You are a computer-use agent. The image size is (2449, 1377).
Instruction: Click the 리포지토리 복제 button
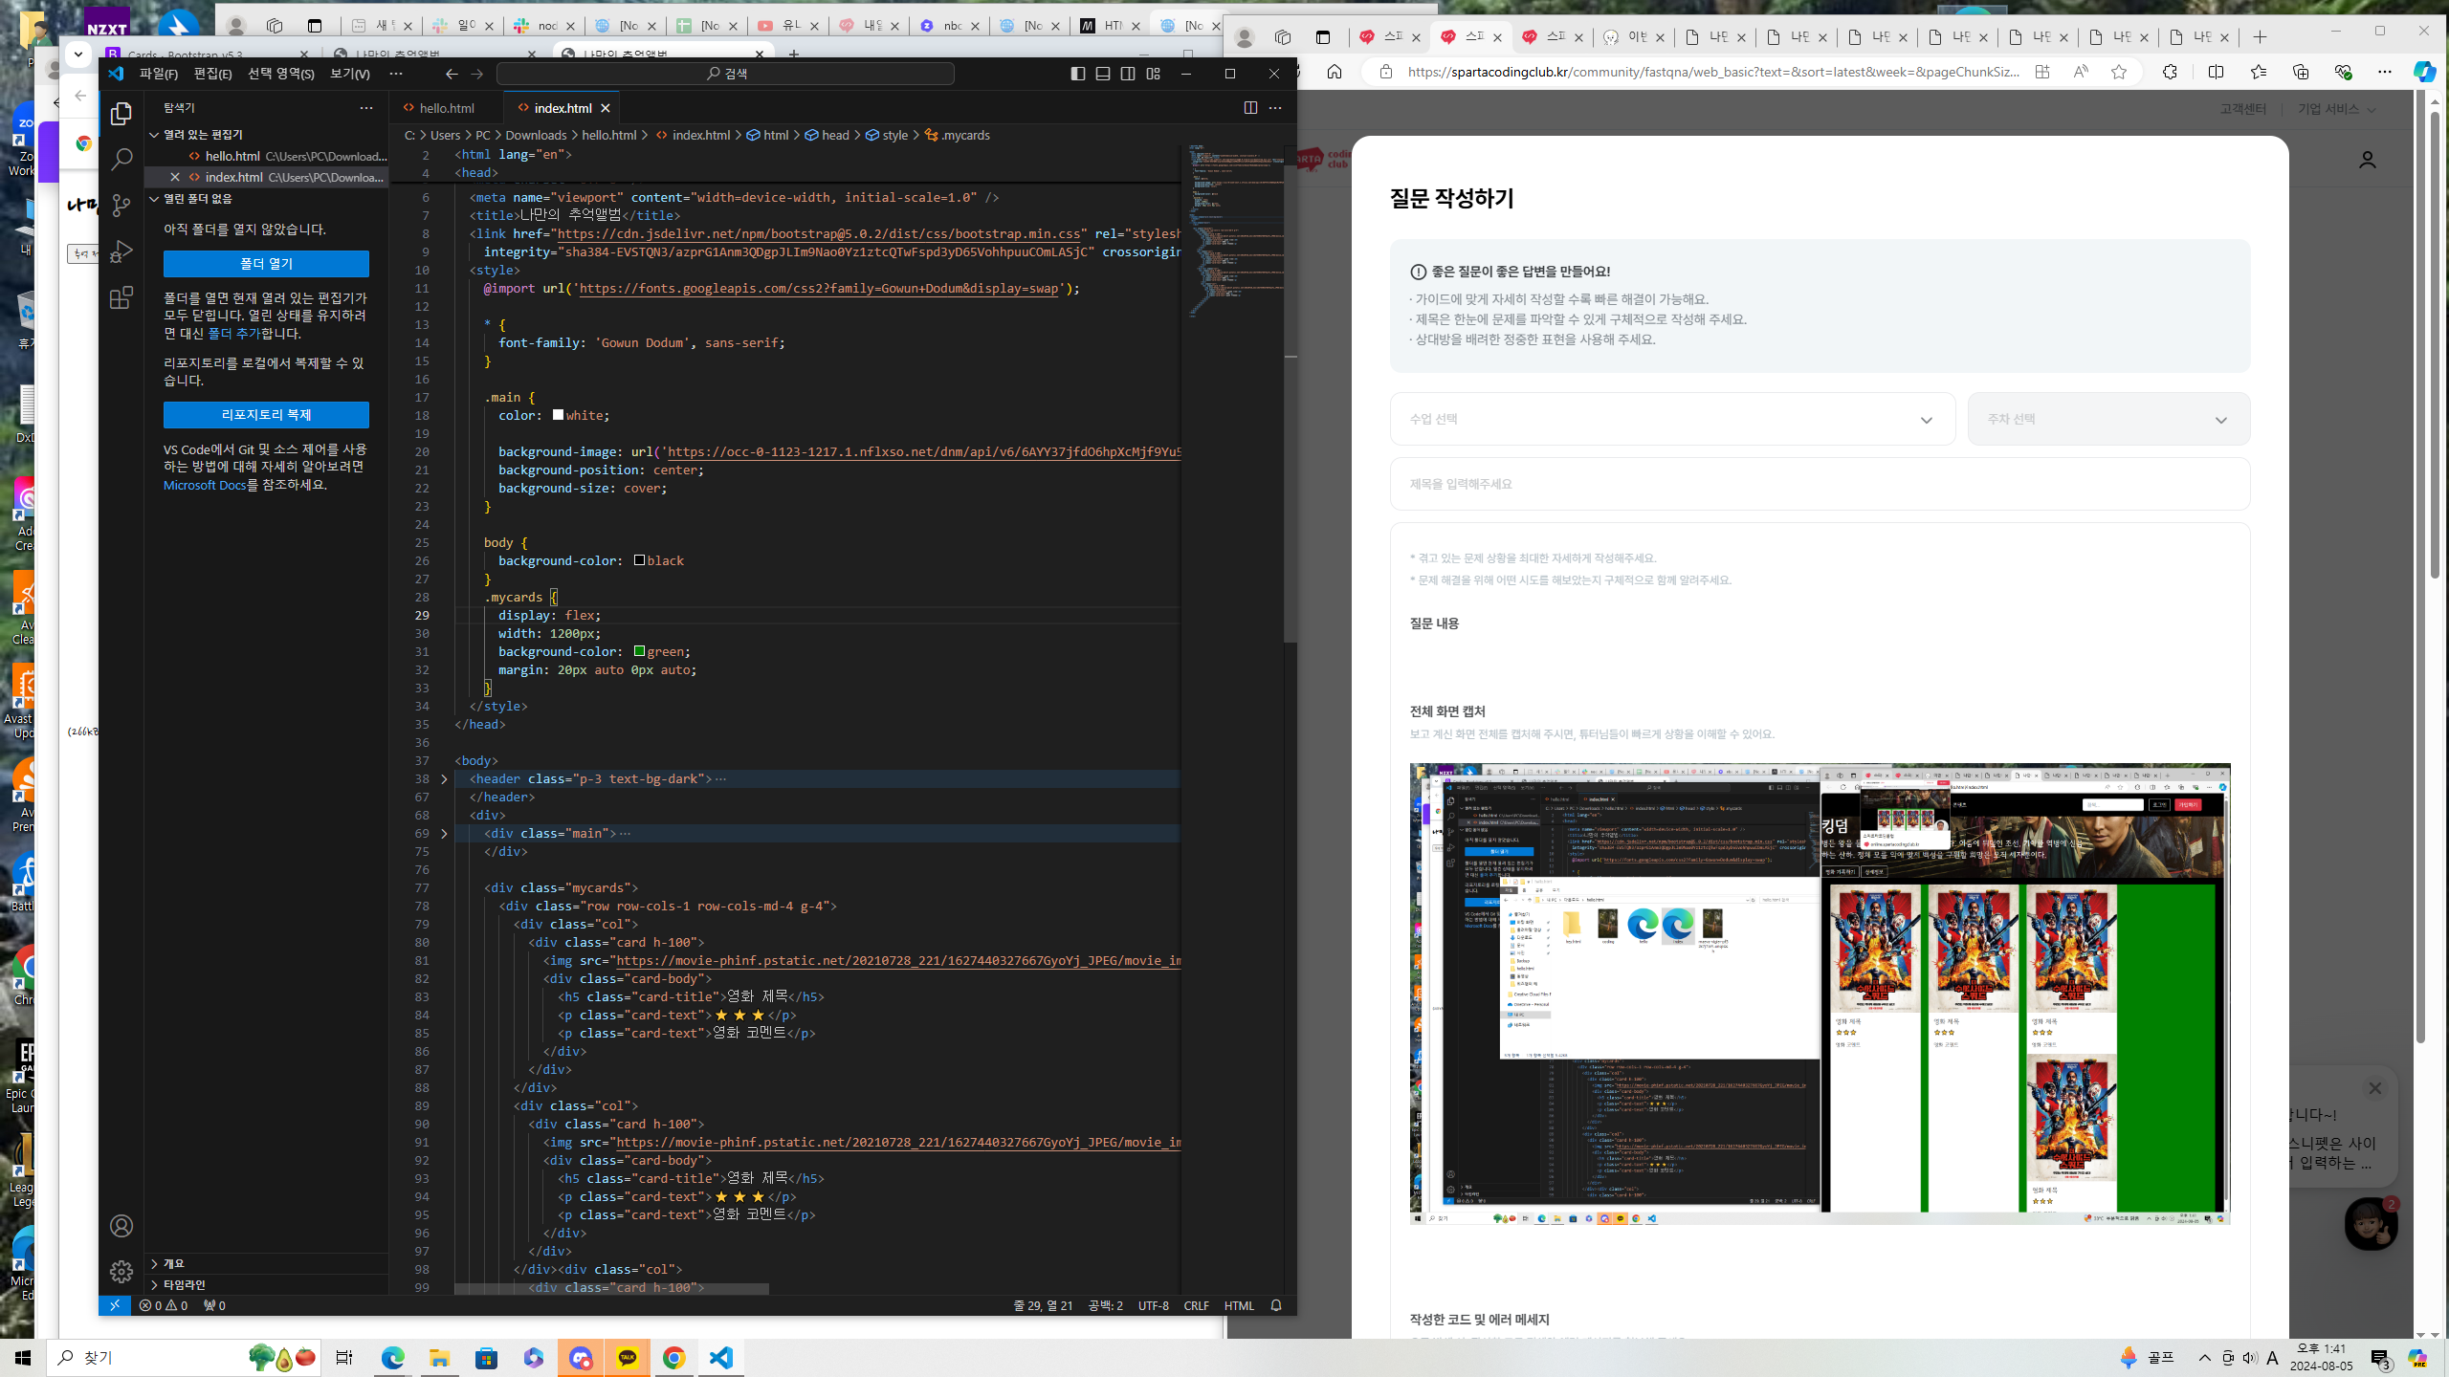pyautogui.click(x=266, y=415)
